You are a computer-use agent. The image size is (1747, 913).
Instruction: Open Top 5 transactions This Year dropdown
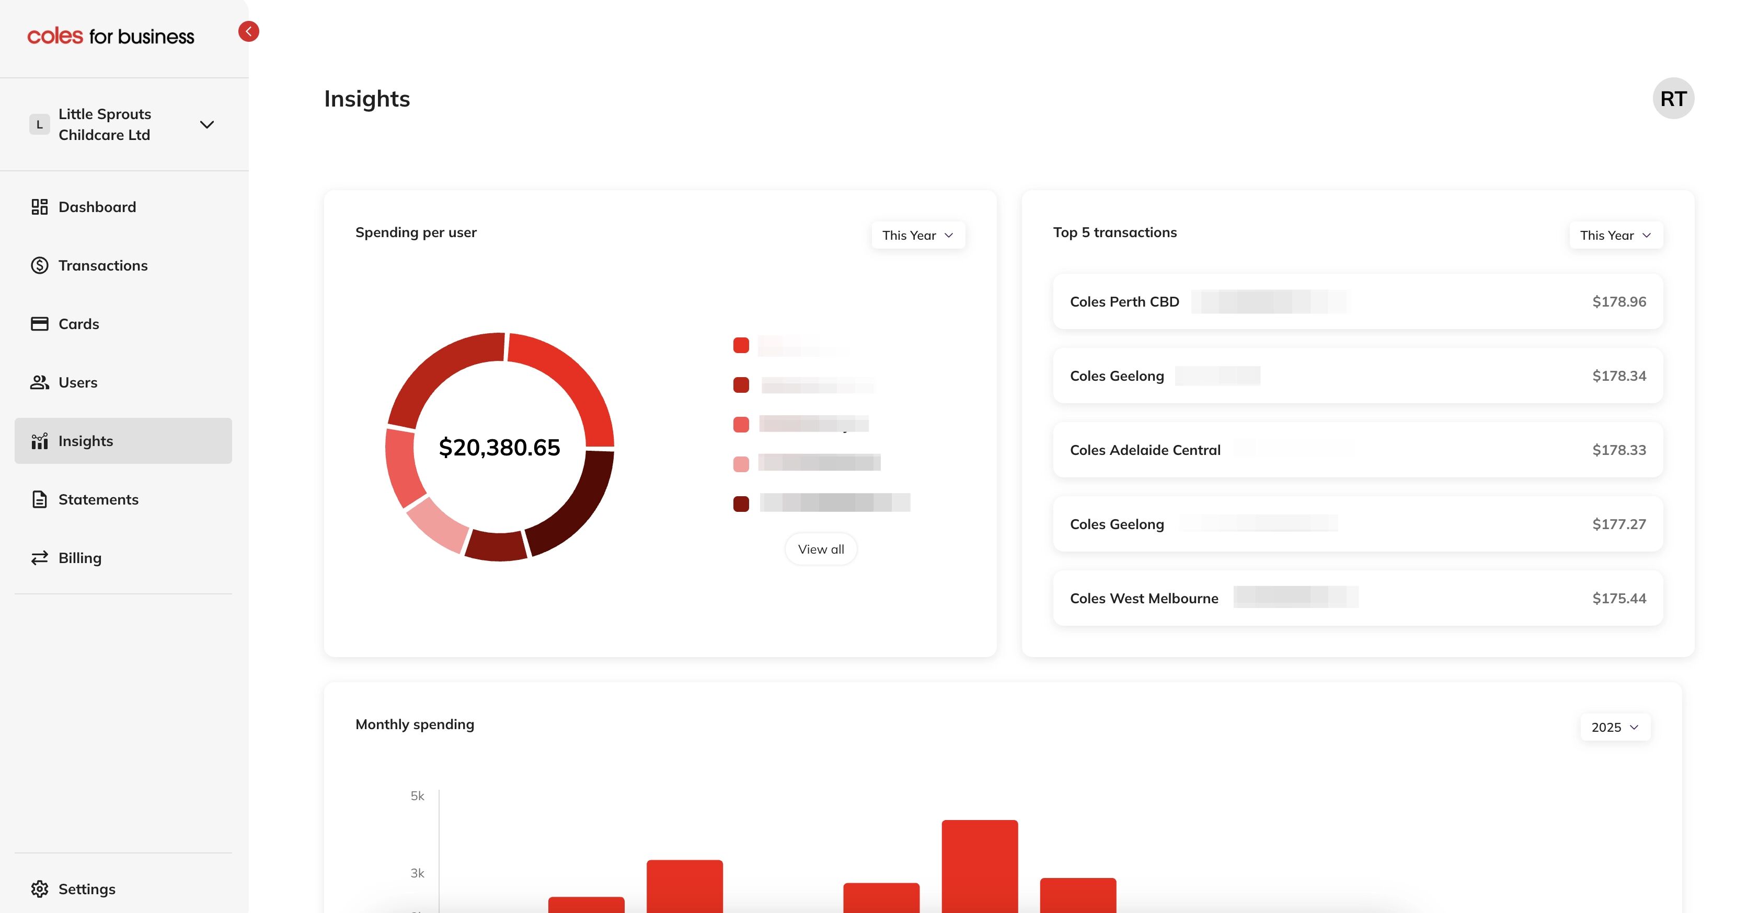[1616, 235]
